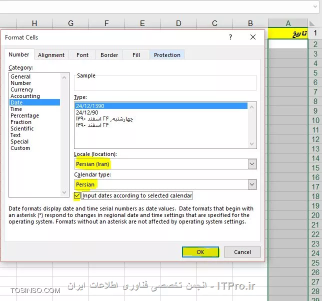Select date type 24/12/90
This screenshot has width=322, height=301.
pos(161,112)
